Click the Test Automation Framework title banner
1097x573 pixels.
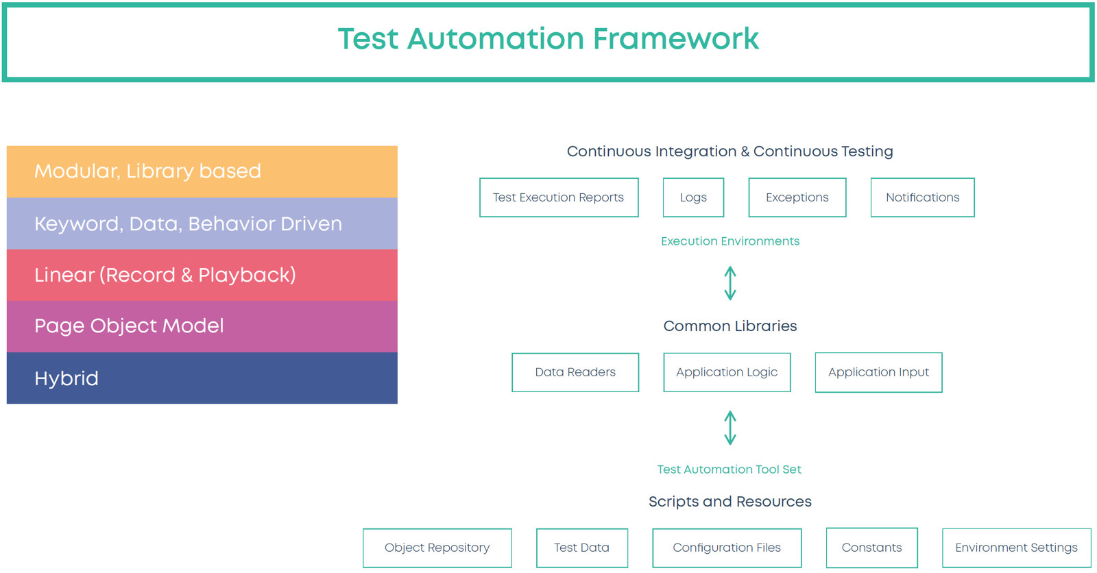coord(548,42)
